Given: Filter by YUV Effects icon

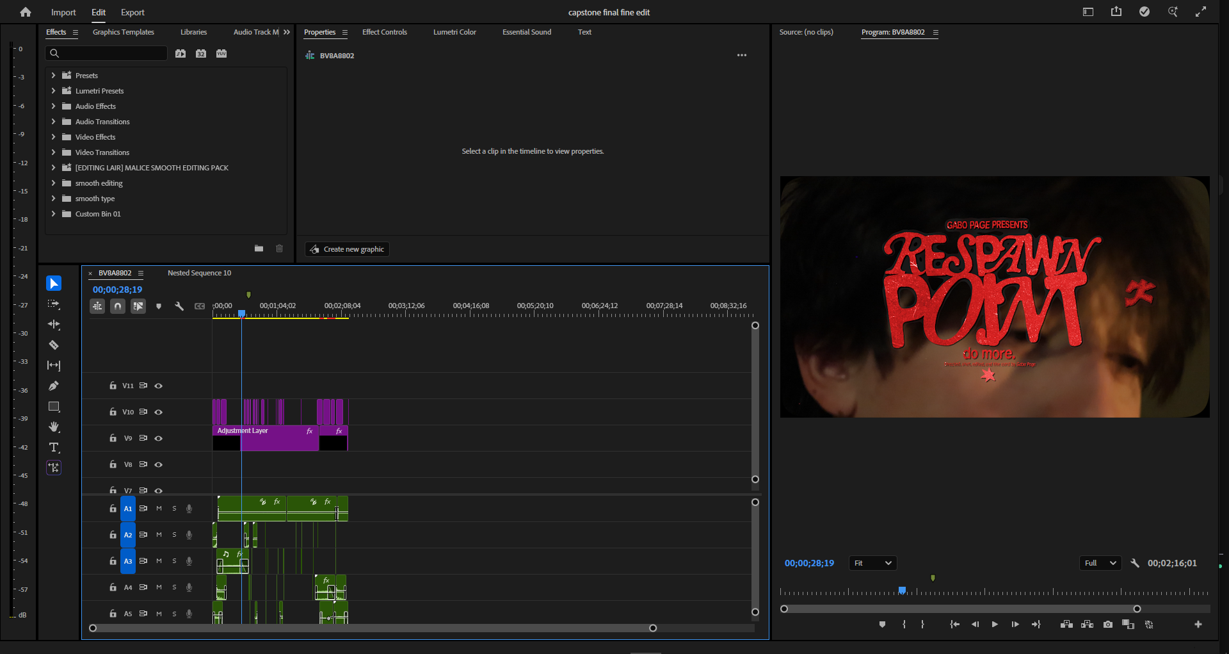Looking at the screenshot, I should 221,54.
